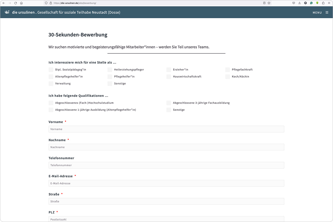Reload the page with the refresh icon

point(16,3)
